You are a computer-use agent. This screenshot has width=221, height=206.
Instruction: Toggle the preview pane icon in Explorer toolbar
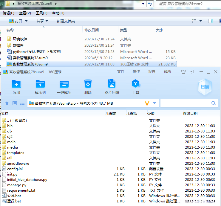click(211, 21)
